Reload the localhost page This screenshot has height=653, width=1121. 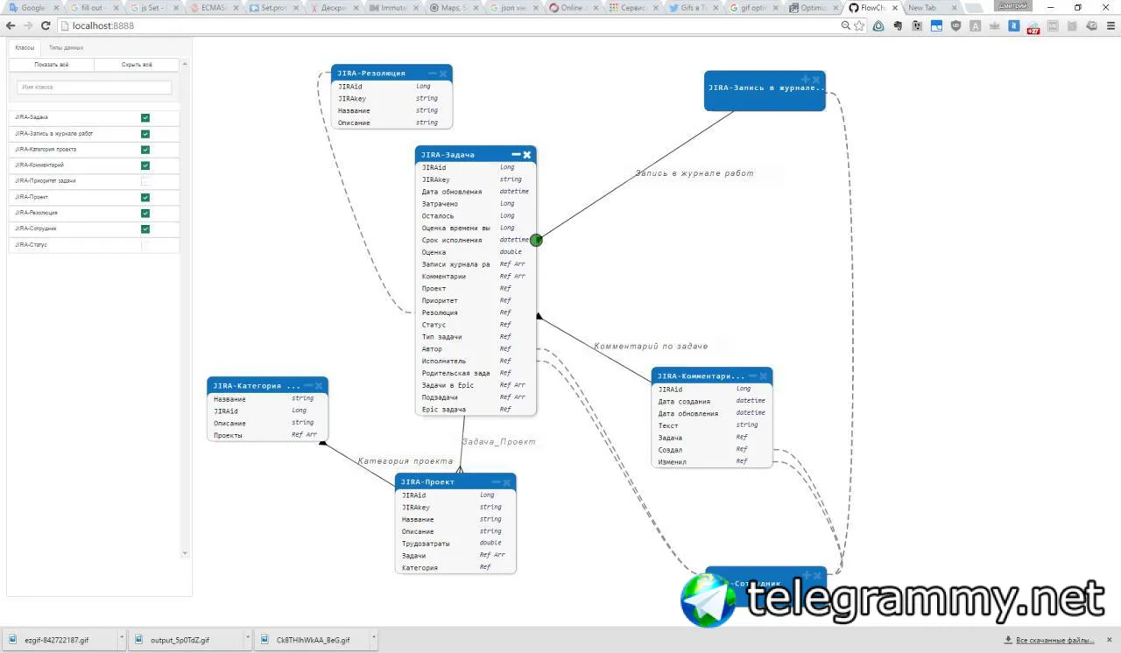click(46, 25)
